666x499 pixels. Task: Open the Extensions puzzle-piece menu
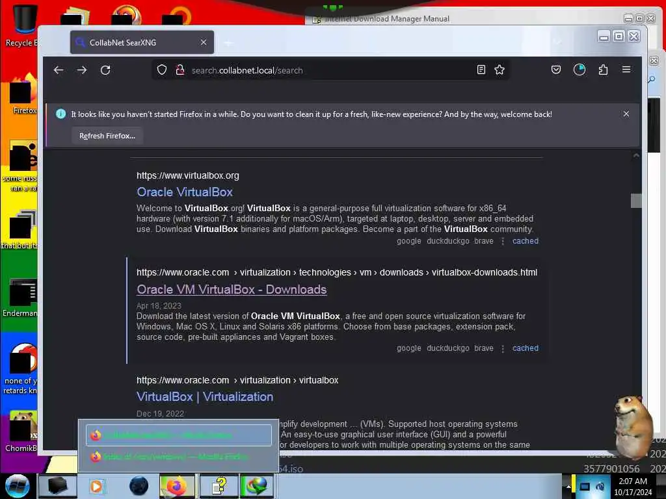click(x=603, y=70)
